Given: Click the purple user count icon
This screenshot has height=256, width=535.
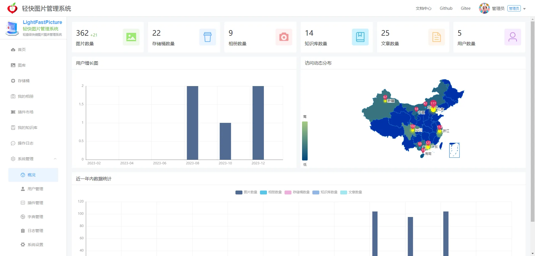Looking at the screenshot, I should (x=512, y=37).
